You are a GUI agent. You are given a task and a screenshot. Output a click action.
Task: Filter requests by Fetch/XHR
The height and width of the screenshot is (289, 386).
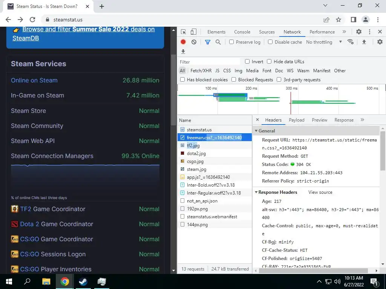click(x=201, y=70)
